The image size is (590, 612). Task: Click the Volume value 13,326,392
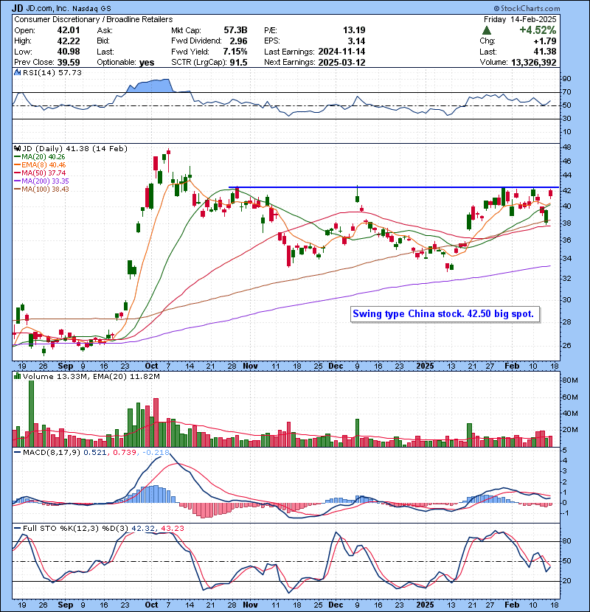(x=534, y=62)
